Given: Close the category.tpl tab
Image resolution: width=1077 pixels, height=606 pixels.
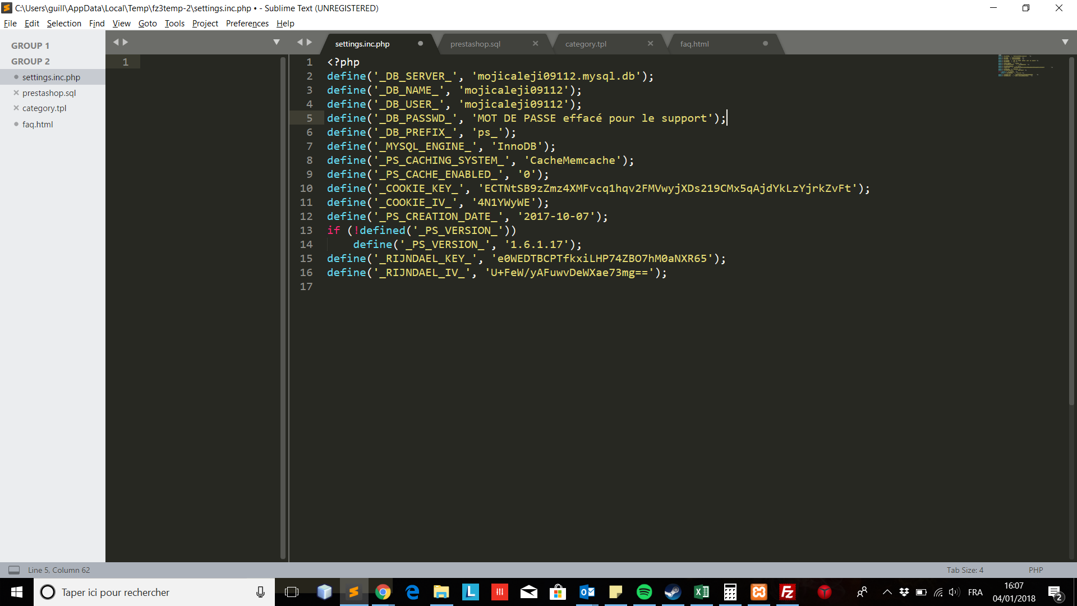Looking at the screenshot, I should pos(650,43).
